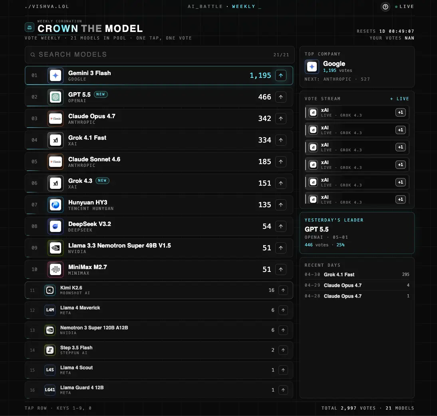Click the MiniMax M2.7 waveform logo

pos(56,269)
